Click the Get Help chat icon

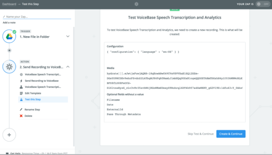[x=7, y=153]
